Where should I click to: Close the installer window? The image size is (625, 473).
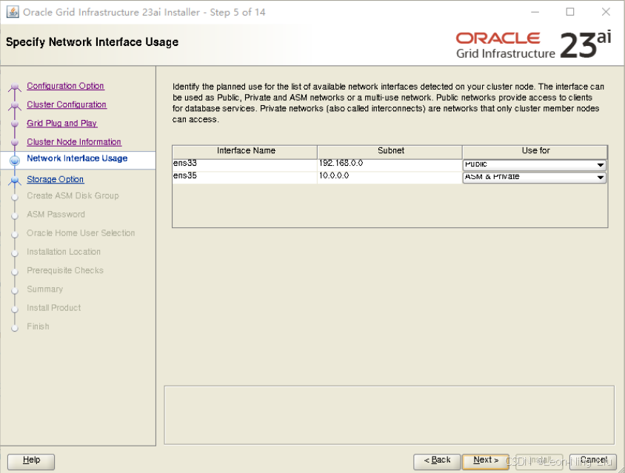606,12
